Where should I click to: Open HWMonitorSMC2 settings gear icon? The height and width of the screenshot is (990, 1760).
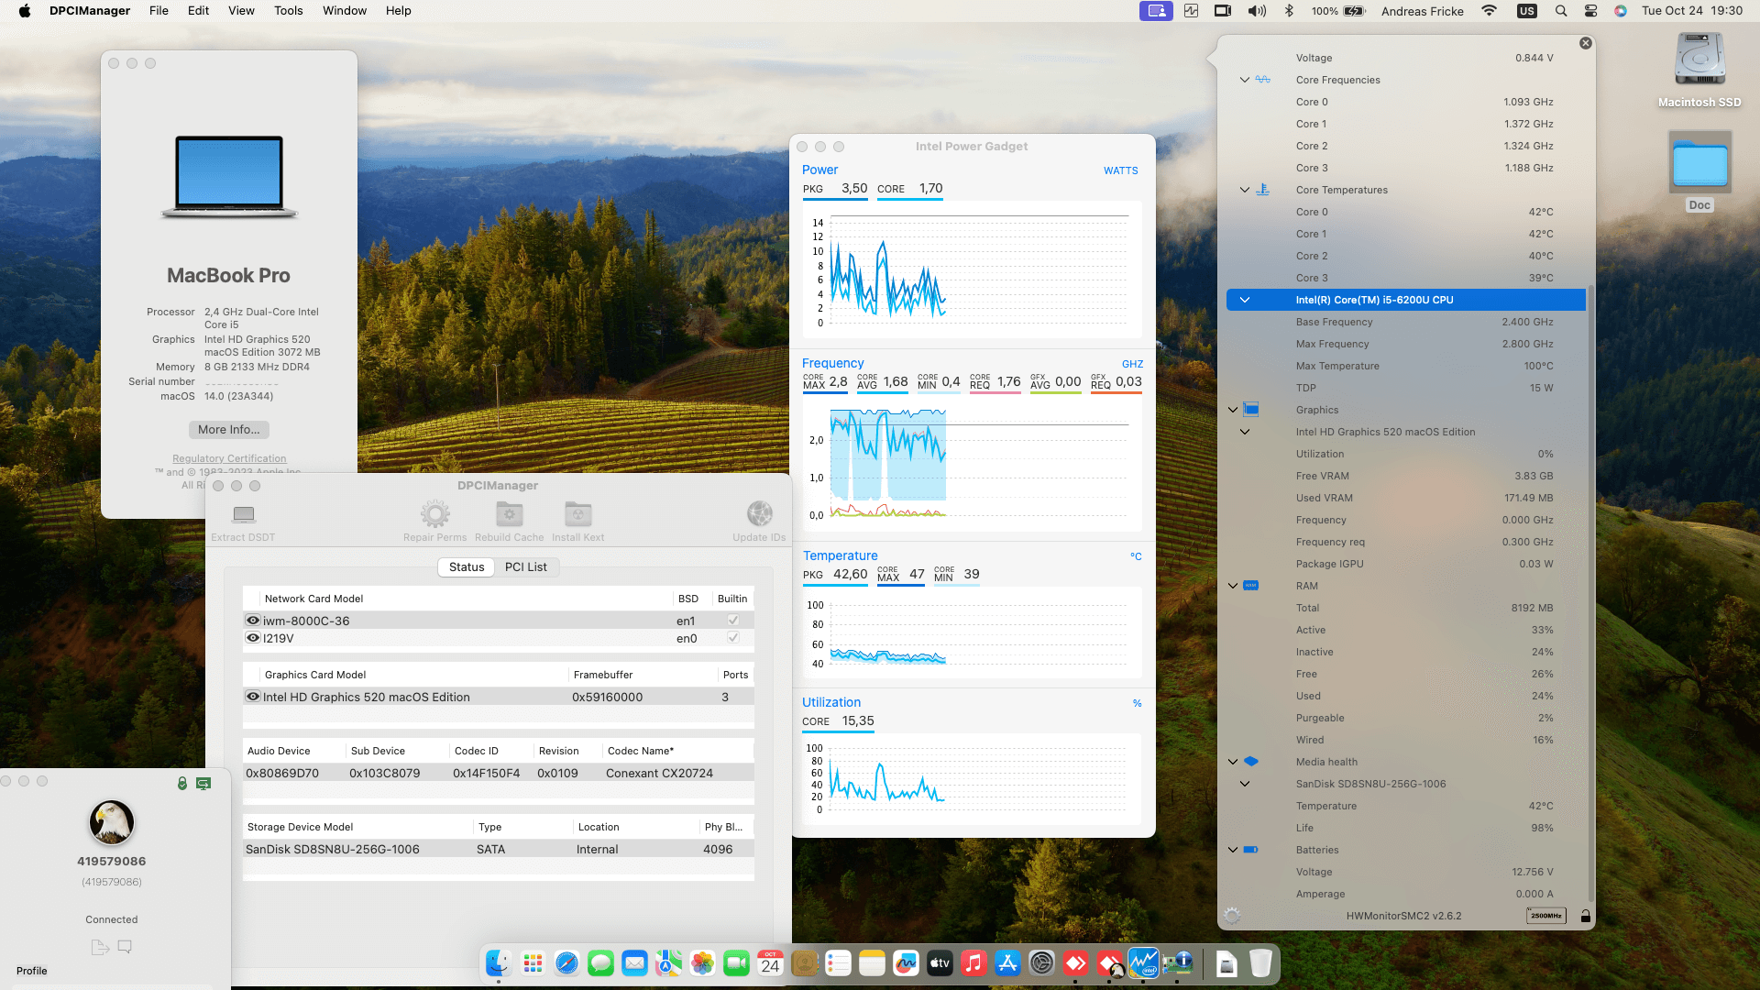1232,916
